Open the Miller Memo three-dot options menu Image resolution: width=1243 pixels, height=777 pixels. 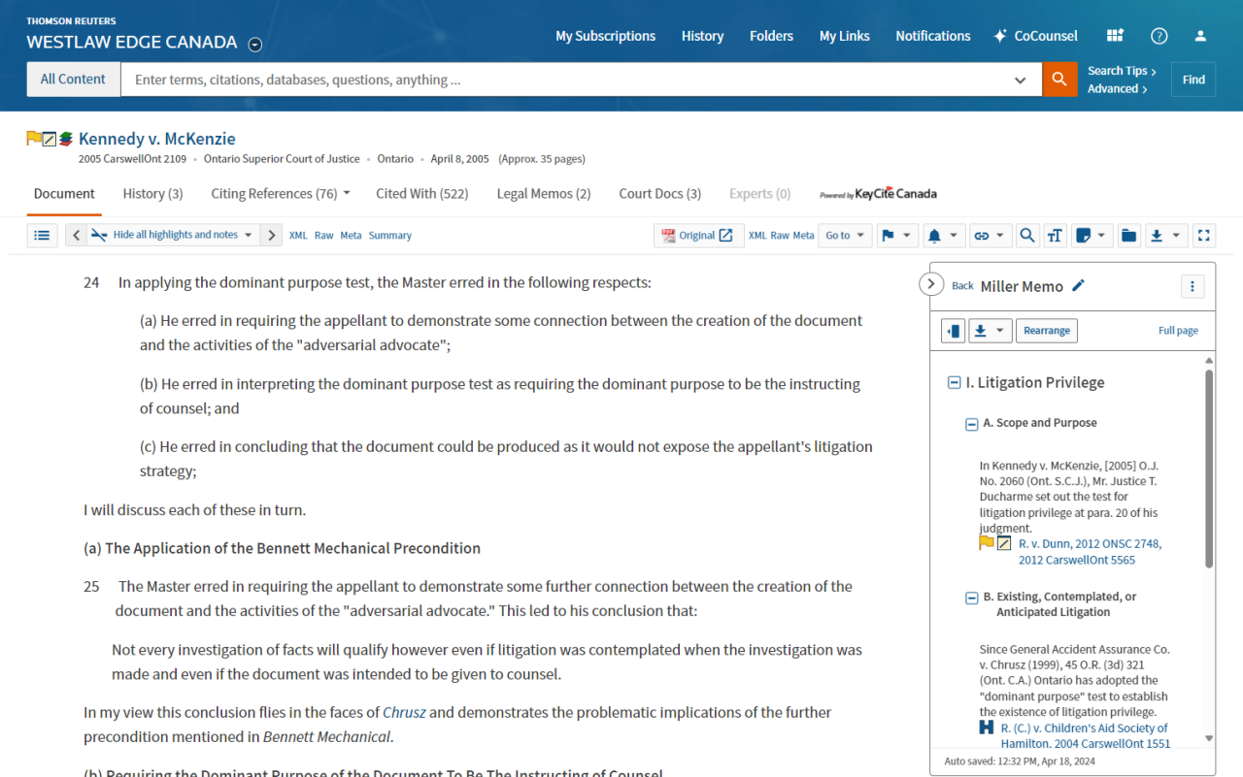coord(1192,286)
